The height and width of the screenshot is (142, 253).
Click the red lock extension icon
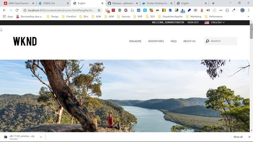pyautogui.click(x=202, y=10)
